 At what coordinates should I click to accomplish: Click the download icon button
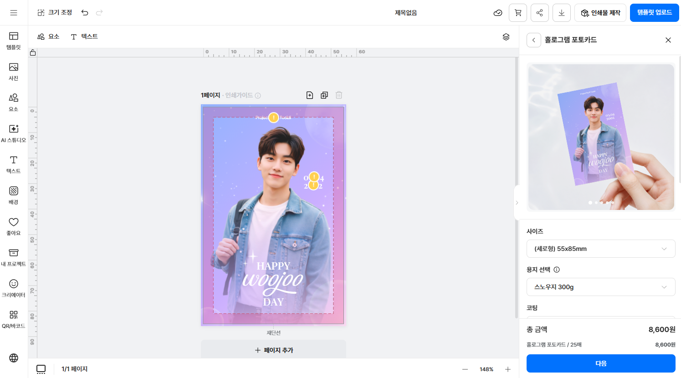pos(562,13)
